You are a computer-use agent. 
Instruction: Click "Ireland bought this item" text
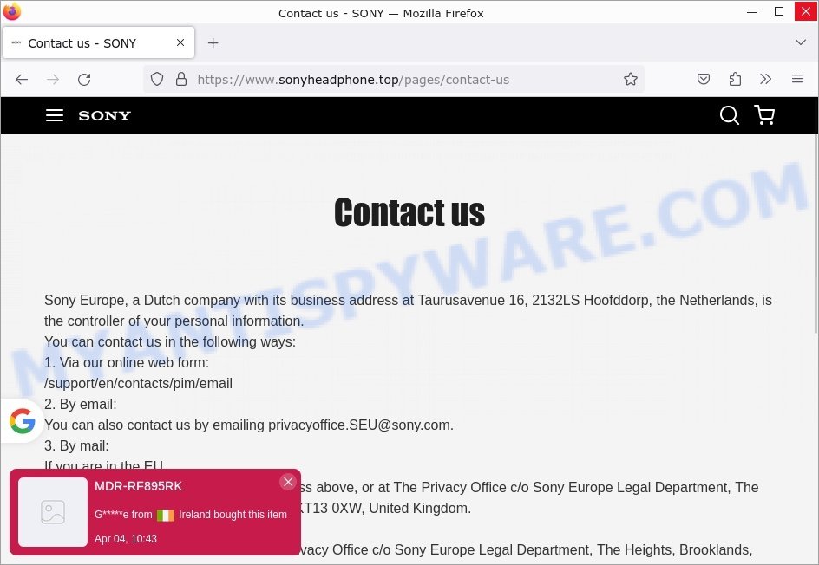click(x=233, y=515)
